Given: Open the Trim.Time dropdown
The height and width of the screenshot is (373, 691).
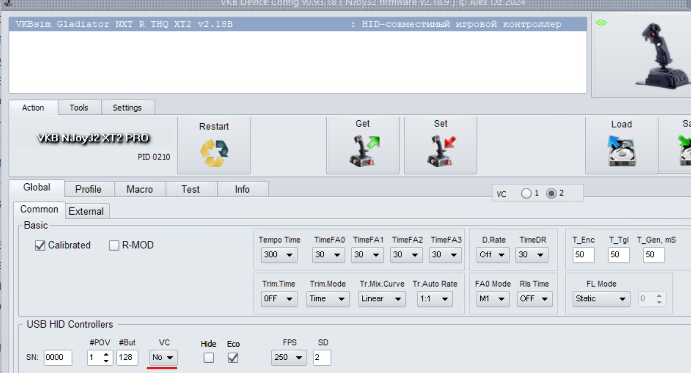Looking at the screenshot, I should [279, 299].
